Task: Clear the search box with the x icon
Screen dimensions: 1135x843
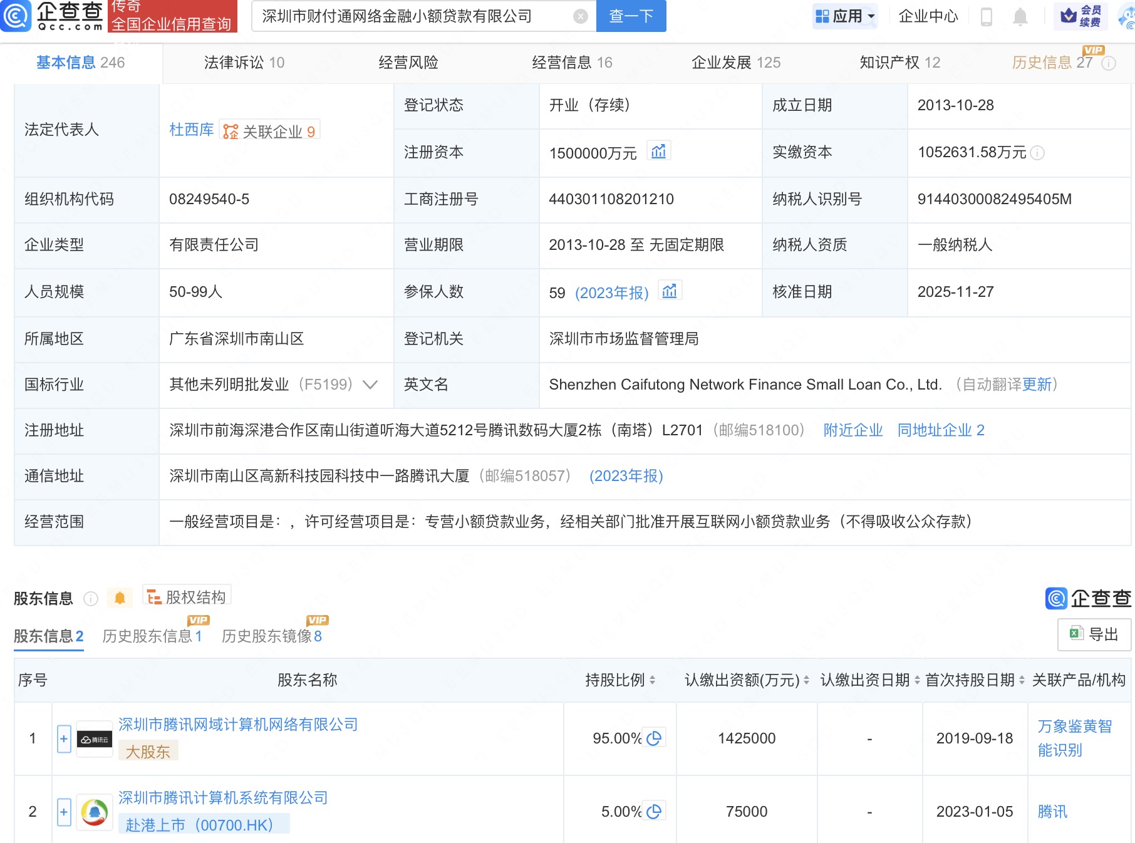Action: (x=581, y=16)
